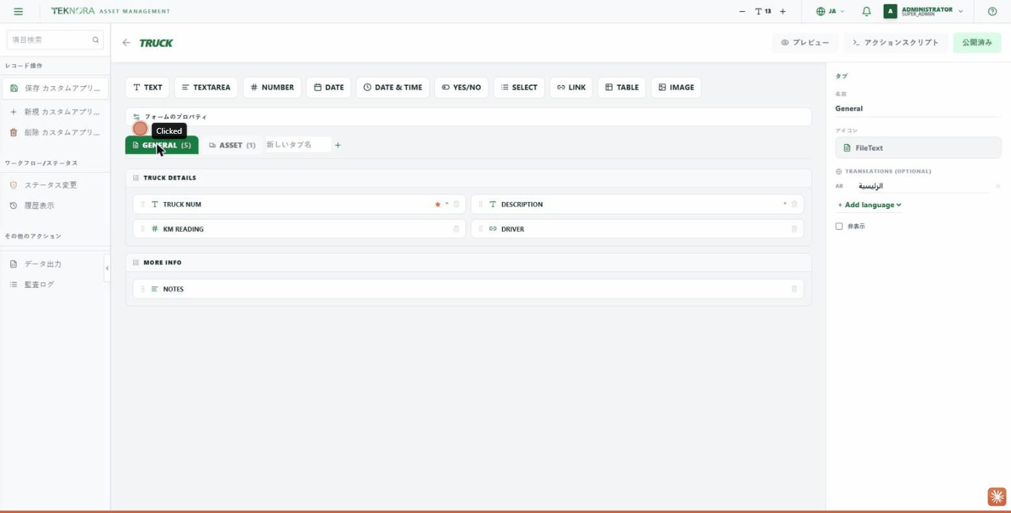Open Add language dropdown

pyautogui.click(x=869, y=205)
